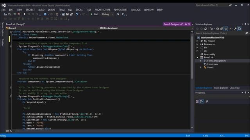Click the Save All icon
250x140 pixels.
71,14
